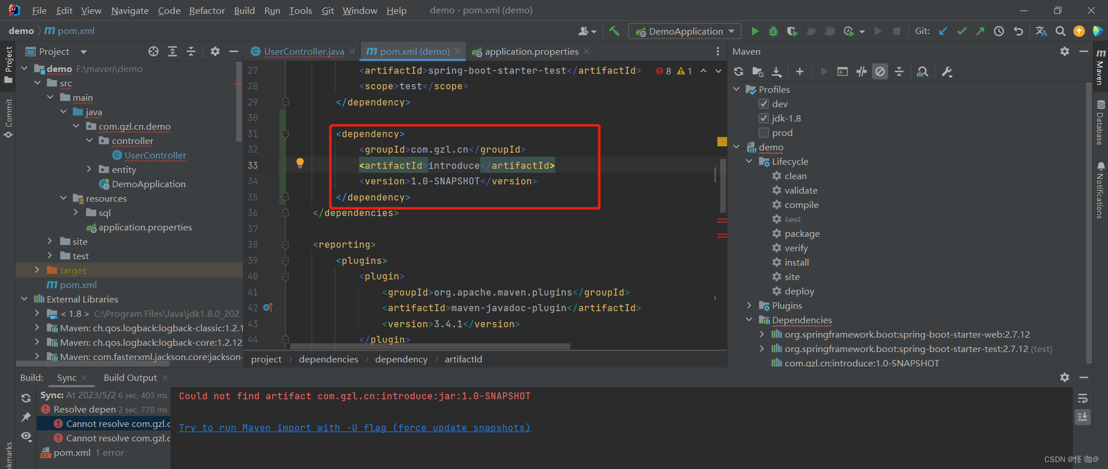Viewport: 1108px width, 469px height.
Task: Click the intention lightbulb on line 33
Action: point(300,163)
